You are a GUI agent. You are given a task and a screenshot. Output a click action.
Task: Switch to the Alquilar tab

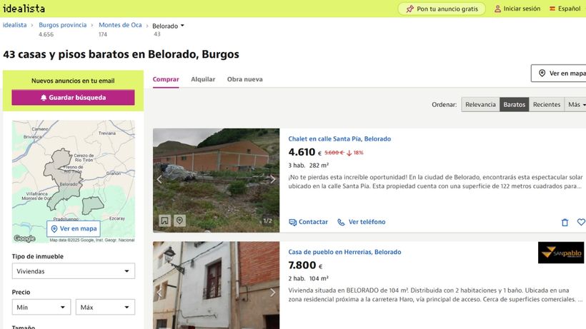click(203, 79)
